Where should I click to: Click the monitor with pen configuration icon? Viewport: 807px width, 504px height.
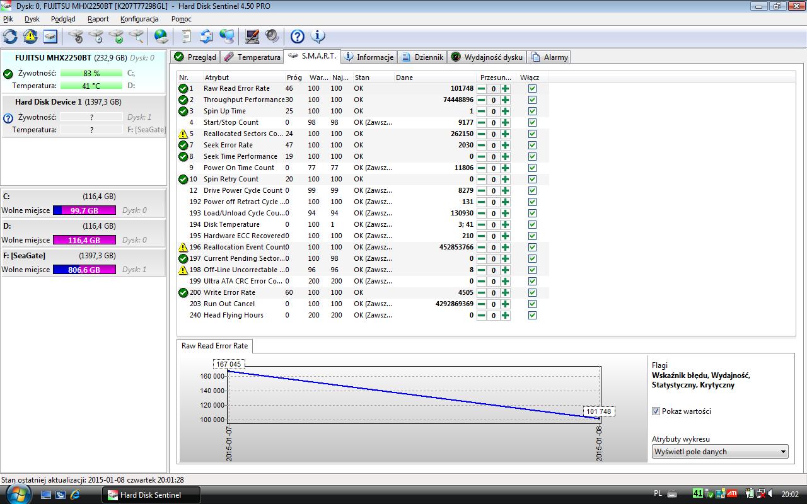coord(252,37)
